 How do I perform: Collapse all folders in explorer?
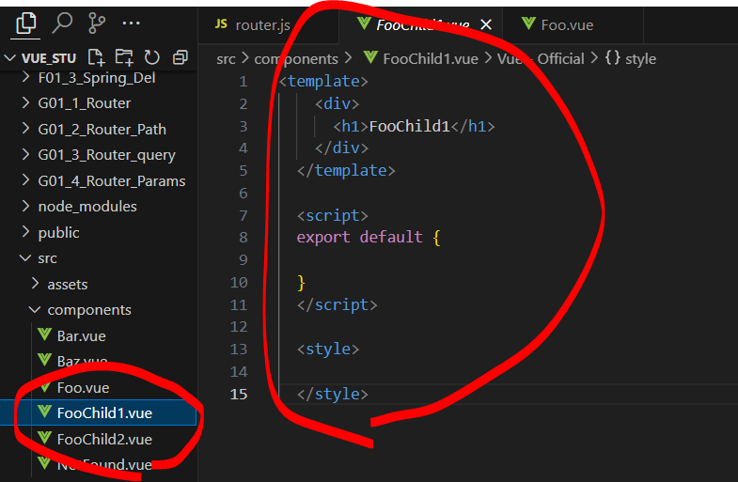(181, 57)
